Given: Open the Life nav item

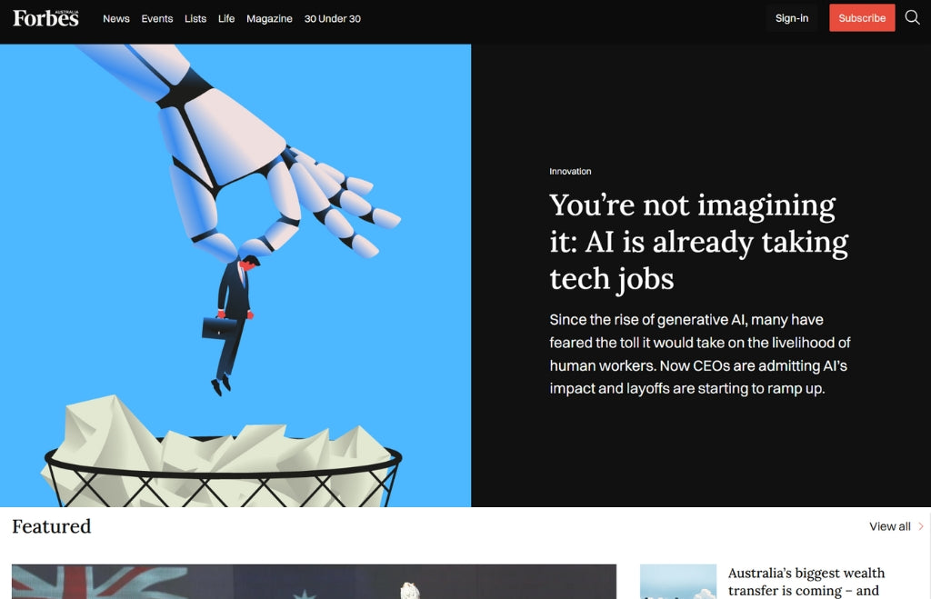Looking at the screenshot, I should coord(226,18).
